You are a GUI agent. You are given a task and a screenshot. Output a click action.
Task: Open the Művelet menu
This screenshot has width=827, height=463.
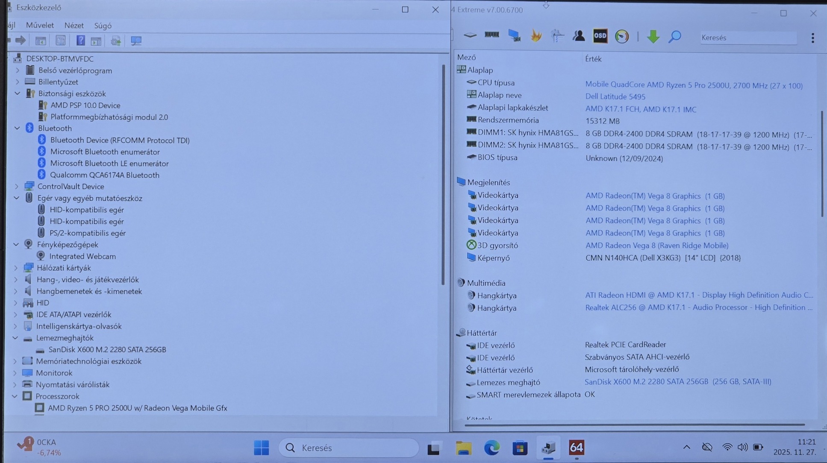(40, 26)
